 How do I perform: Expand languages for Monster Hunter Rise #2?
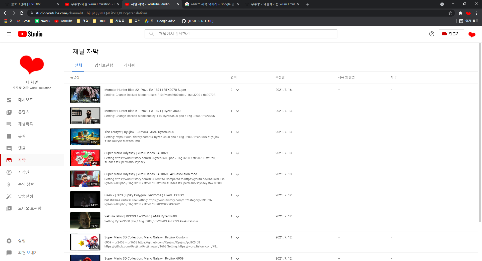tap(237, 90)
